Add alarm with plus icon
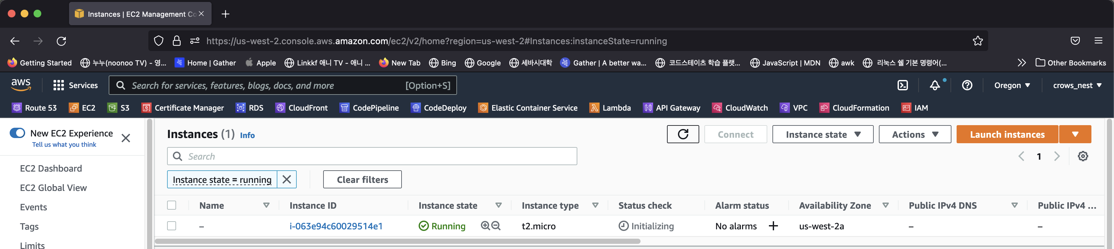Image resolution: width=1114 pixels, height=249 pixels. point(773,226)
